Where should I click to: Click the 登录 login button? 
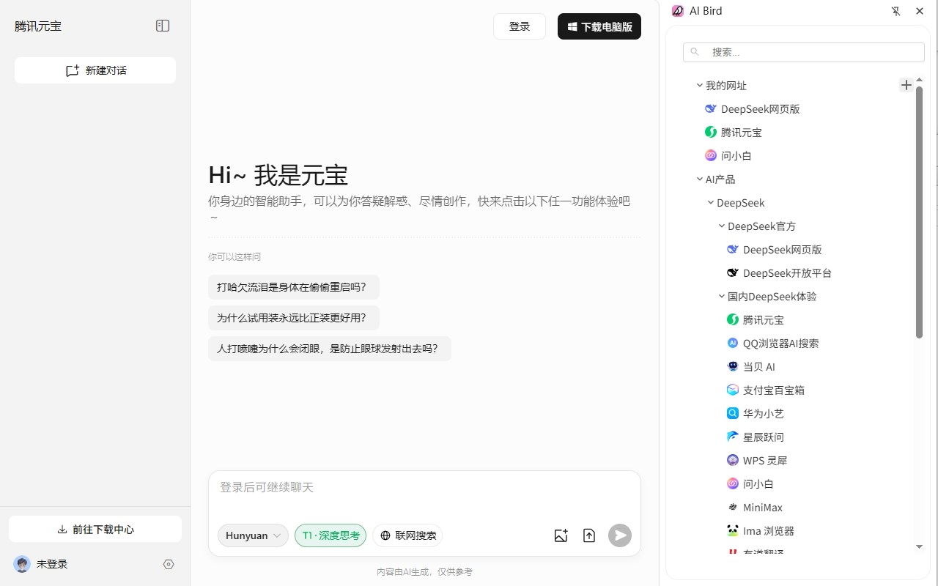pyautogui.click(x=520, y=26)
